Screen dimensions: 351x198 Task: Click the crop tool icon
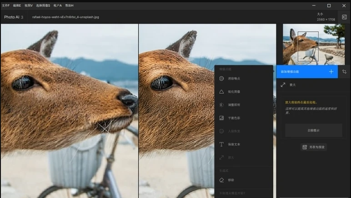coord(344,71)
